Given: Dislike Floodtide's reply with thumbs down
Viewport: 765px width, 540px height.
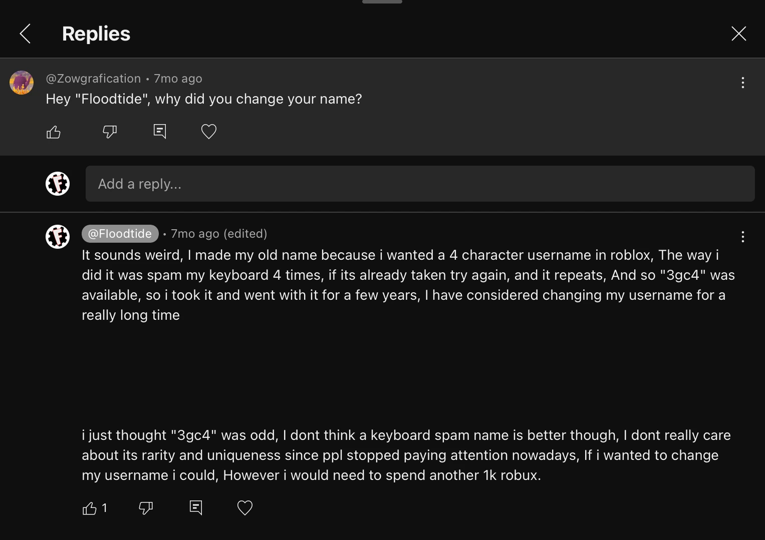Looking at the screenshot, I should click(146, 508).
